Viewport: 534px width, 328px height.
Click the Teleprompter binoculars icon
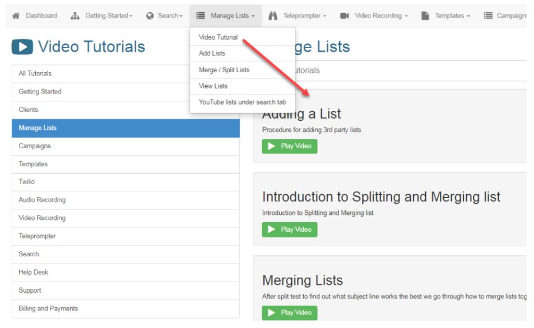(x=273, y=16)
